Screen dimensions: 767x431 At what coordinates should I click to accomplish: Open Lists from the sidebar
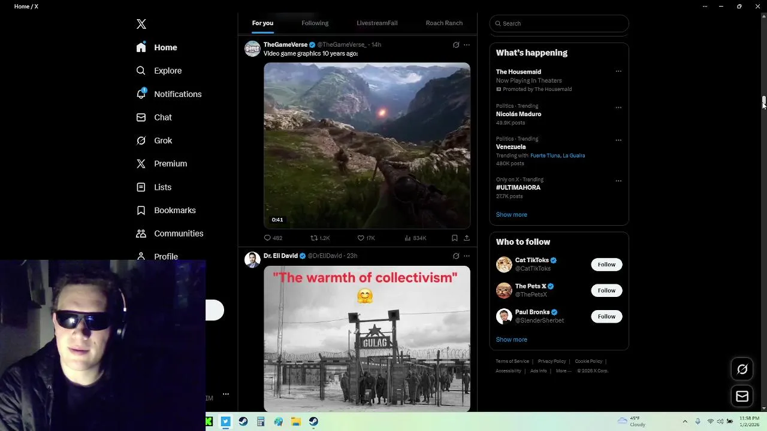click(x=154, y=187)
